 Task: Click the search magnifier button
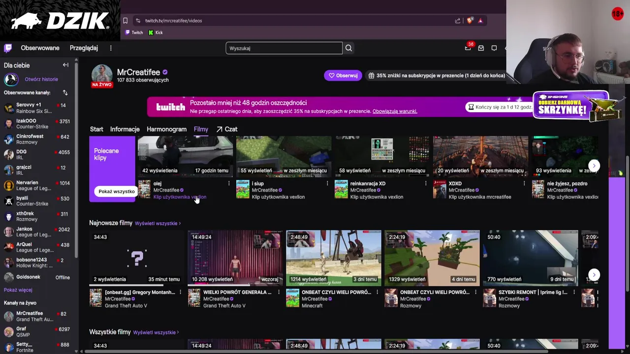point(348,48)
